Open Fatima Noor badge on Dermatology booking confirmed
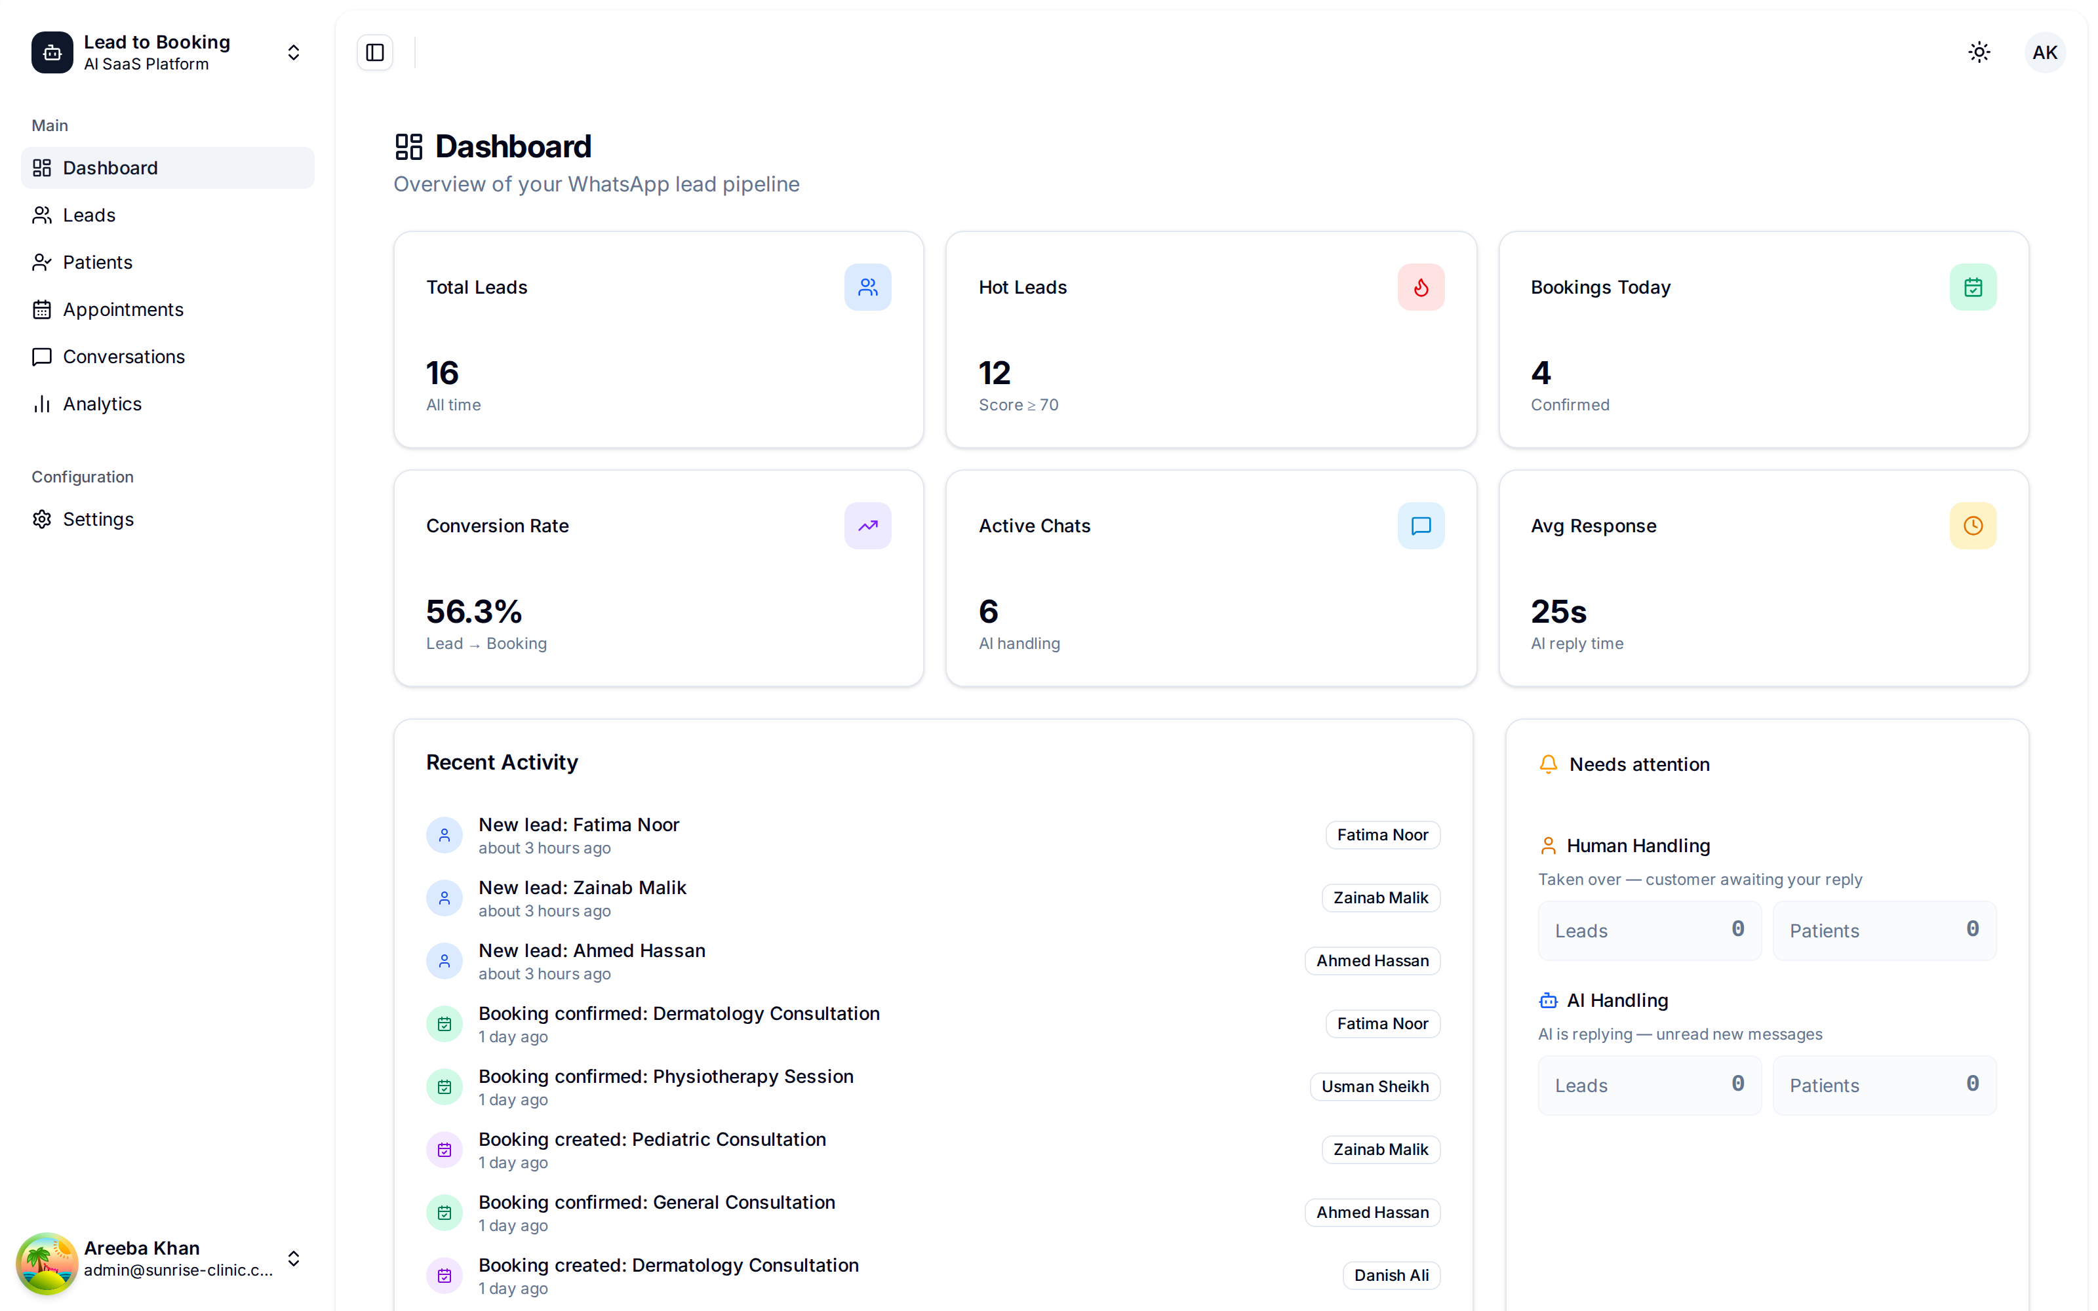 (1382, 1024)
